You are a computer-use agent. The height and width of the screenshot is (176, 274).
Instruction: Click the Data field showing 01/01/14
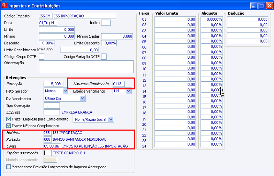(48, 23)
